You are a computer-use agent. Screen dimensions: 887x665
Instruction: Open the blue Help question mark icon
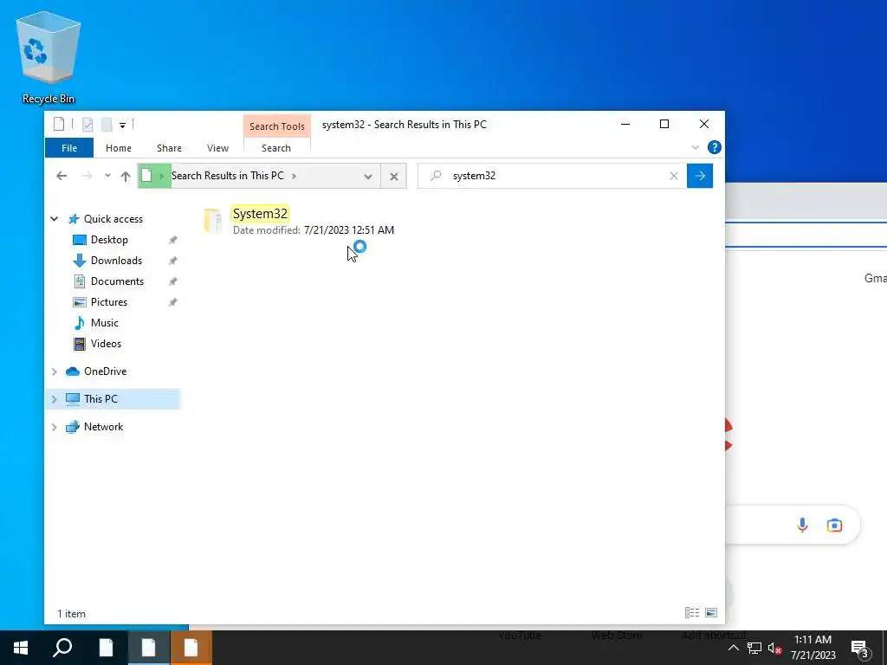tap(715, 147)
